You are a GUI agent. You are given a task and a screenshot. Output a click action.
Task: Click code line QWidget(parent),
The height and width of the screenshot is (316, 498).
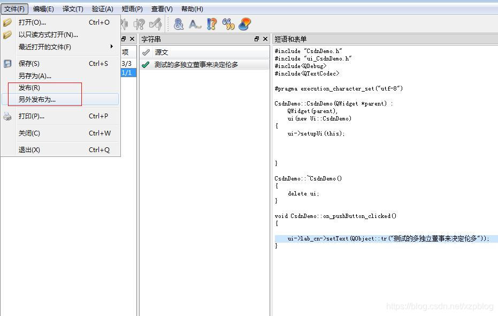point(312,111)
